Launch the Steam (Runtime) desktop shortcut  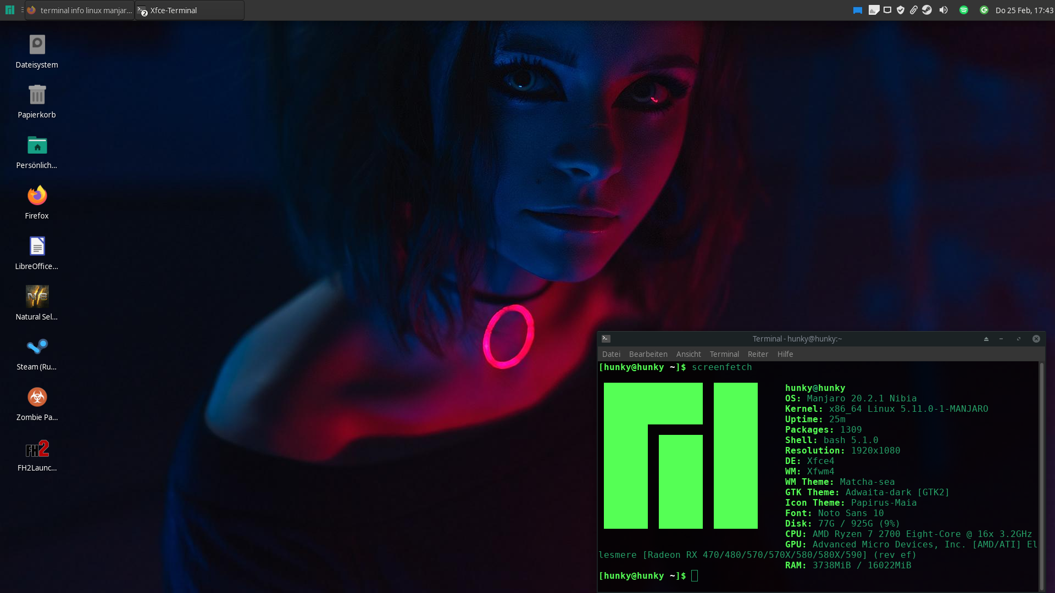[37, 347]
